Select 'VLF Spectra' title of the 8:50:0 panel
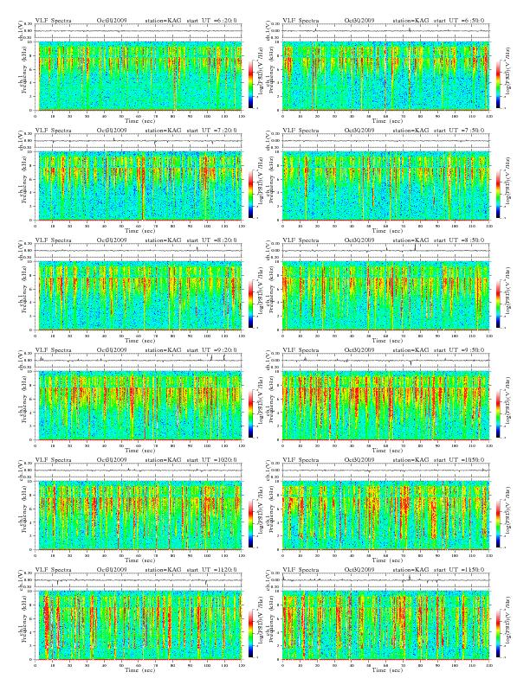530x685 pixels. 301,240
